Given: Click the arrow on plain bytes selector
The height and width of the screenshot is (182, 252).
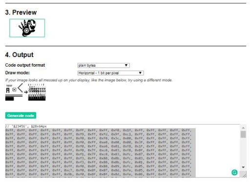Looking at the screenshot, I should click(x=126, y=65).
